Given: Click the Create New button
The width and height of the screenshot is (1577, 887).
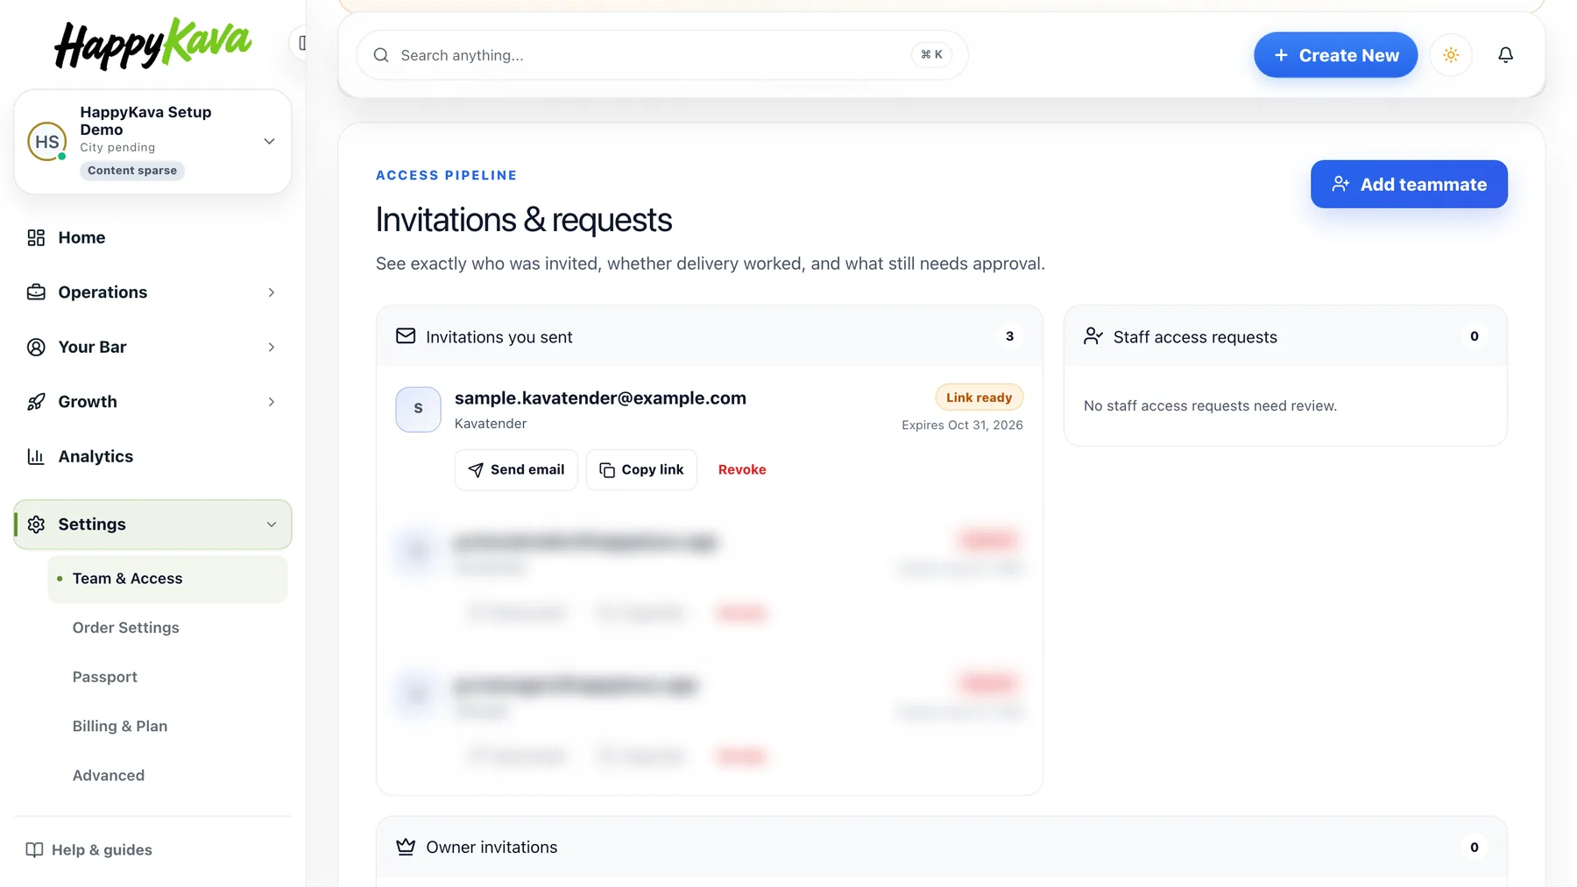Looking at the screenshot, I should [x=1335, y=55].
